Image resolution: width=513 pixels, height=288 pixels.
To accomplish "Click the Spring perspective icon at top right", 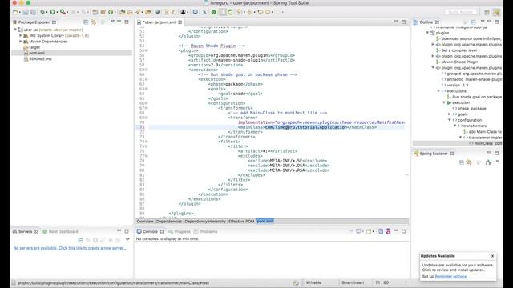I will coord(497,12).
